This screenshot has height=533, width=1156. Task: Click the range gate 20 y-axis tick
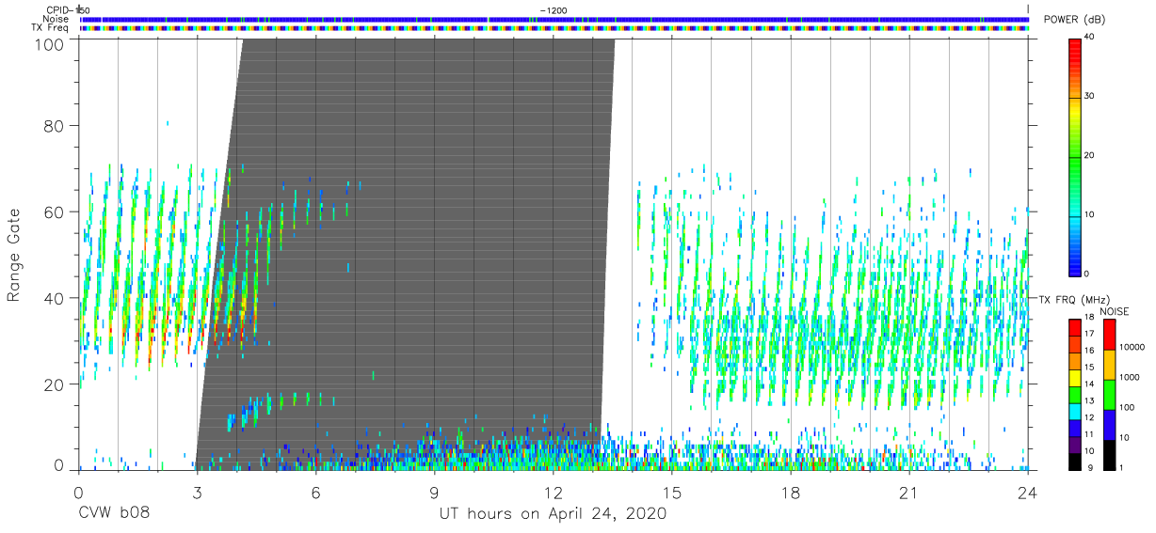(55, 385)
